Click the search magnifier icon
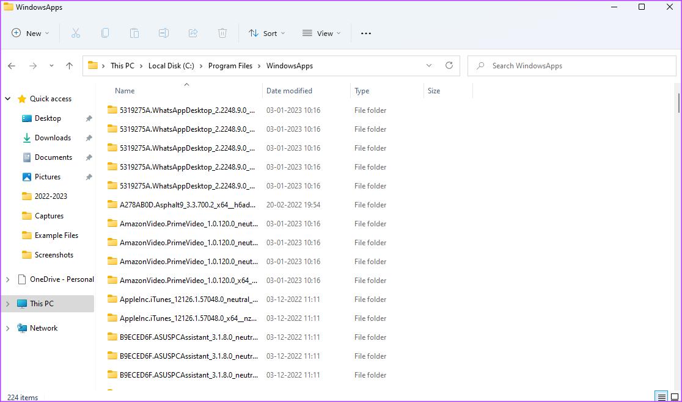 pos(480,66)
